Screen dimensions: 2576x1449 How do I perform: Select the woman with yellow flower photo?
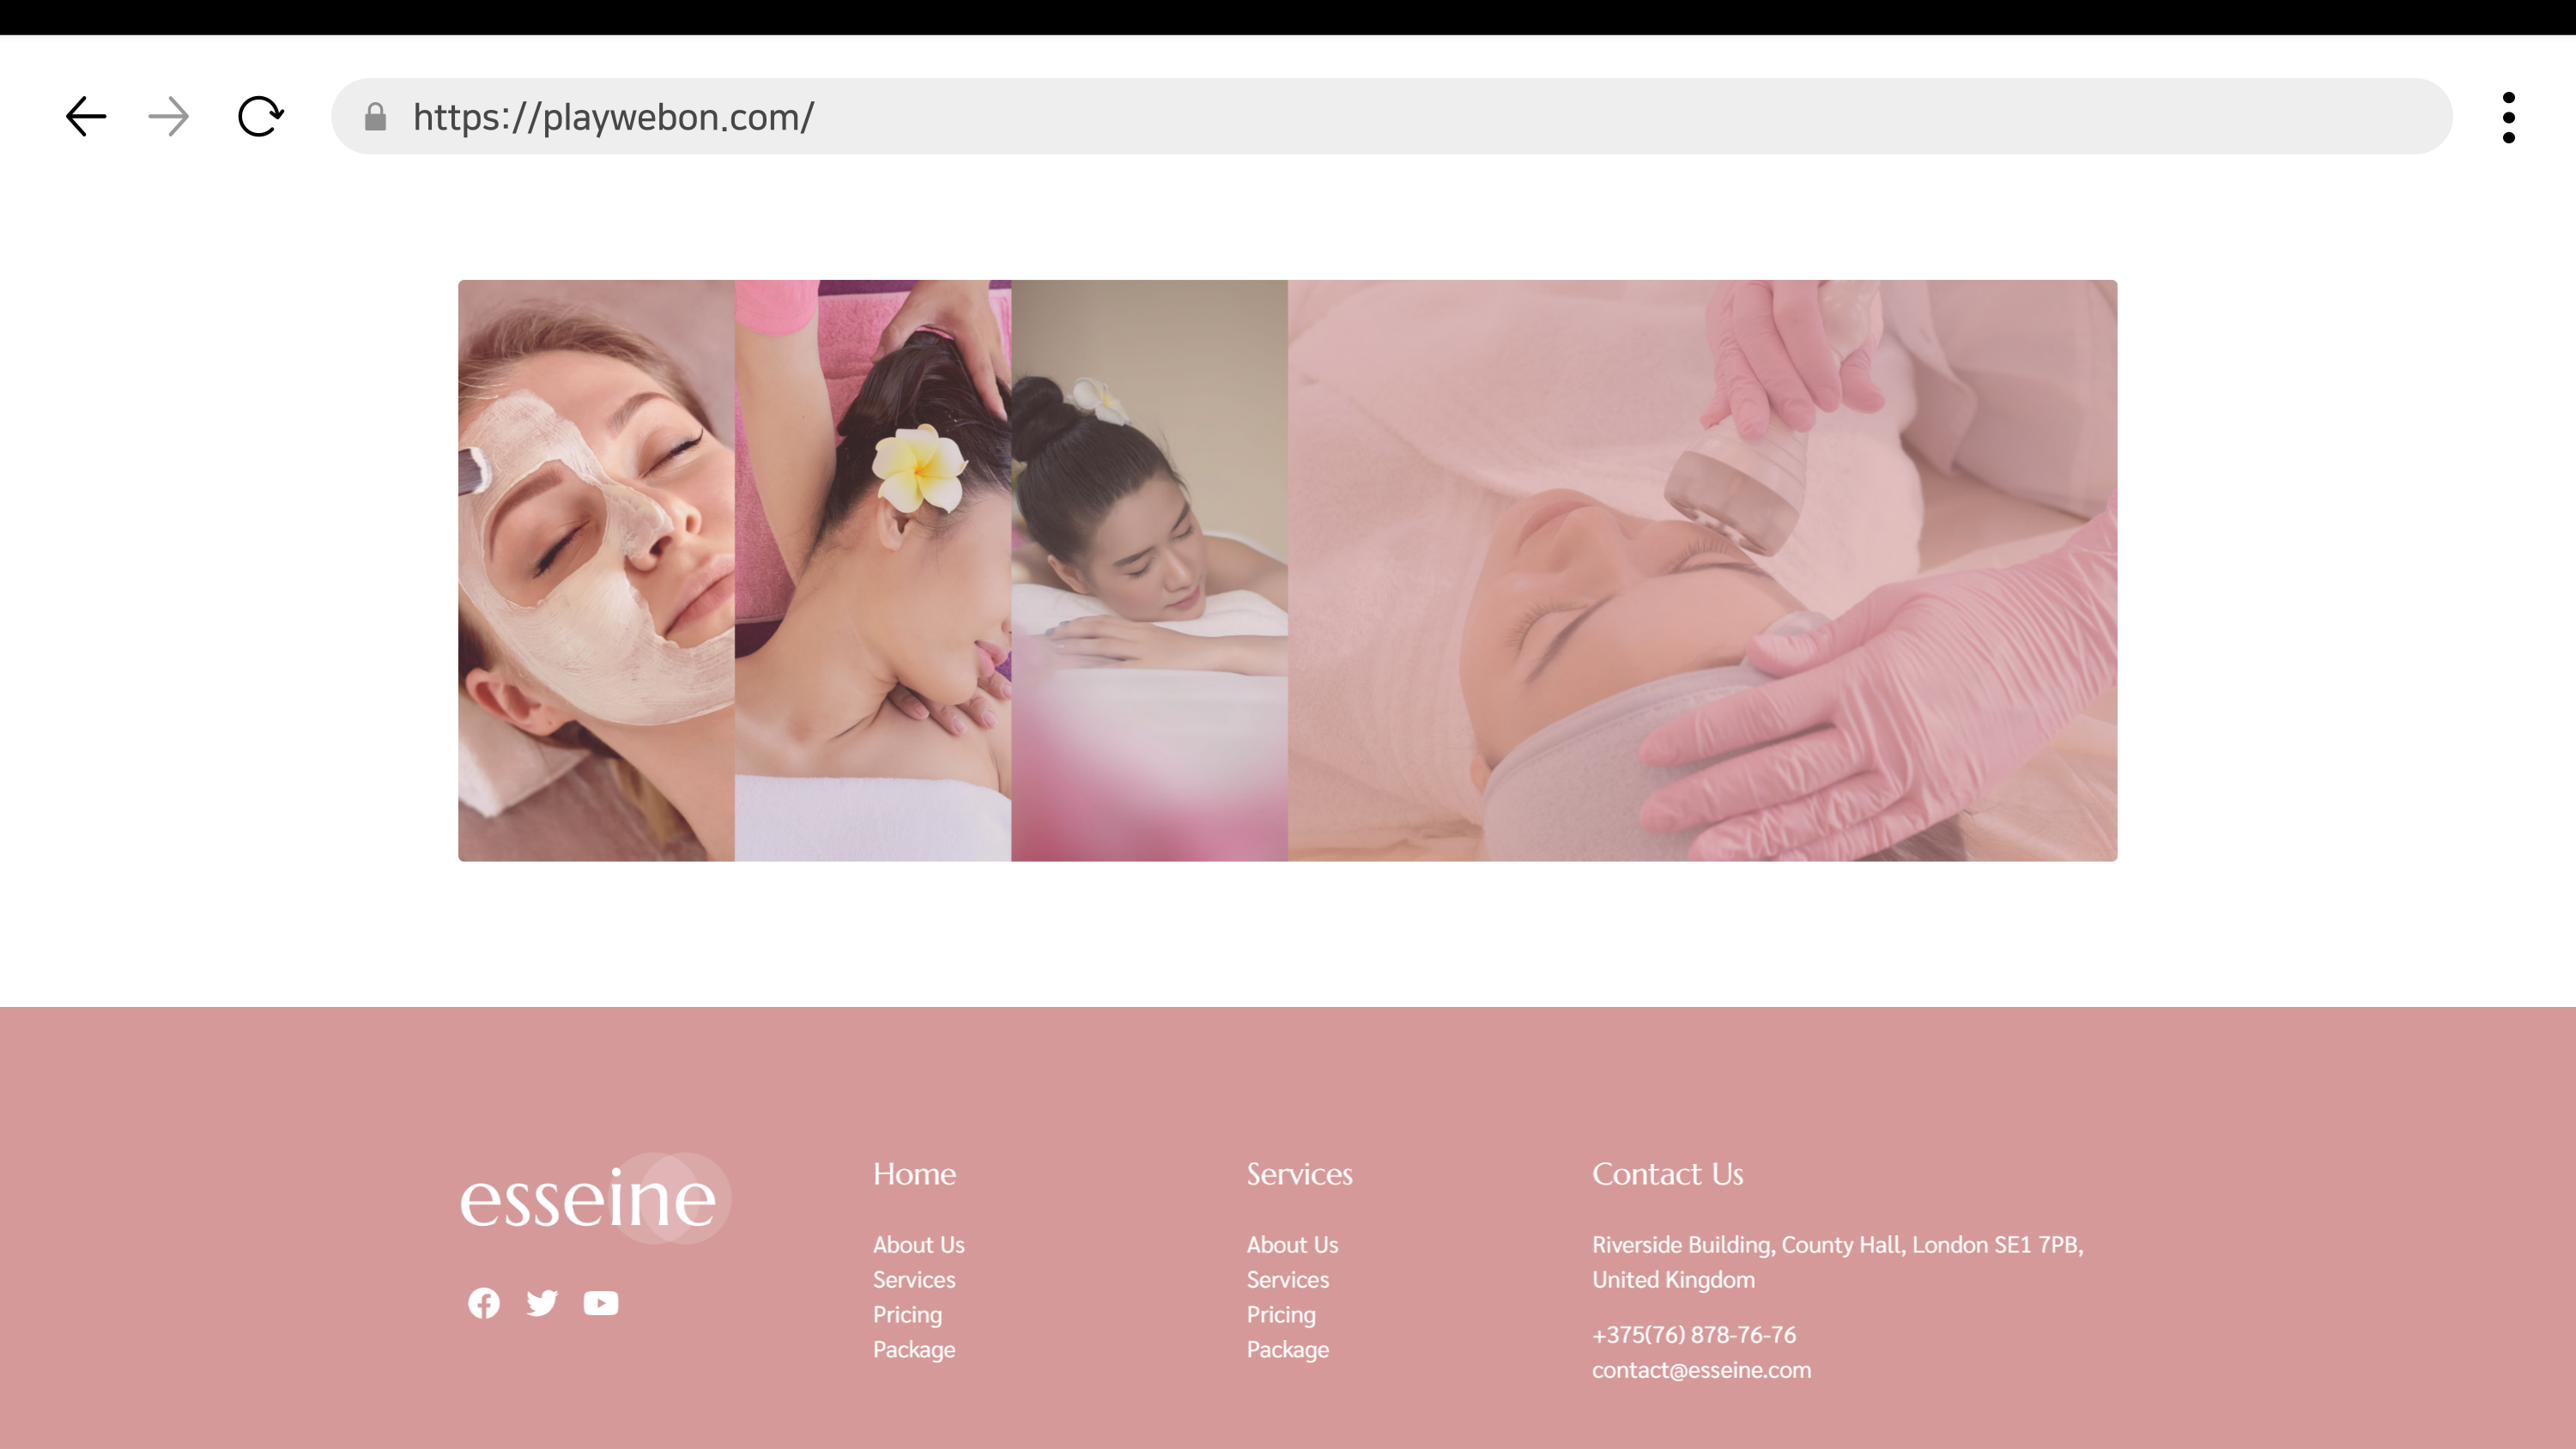(x=872, y=570)
